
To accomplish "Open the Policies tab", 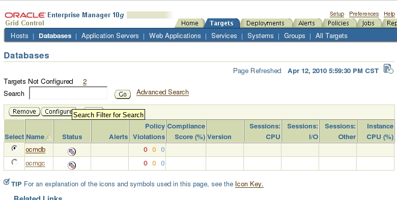I will click(338, 23).
